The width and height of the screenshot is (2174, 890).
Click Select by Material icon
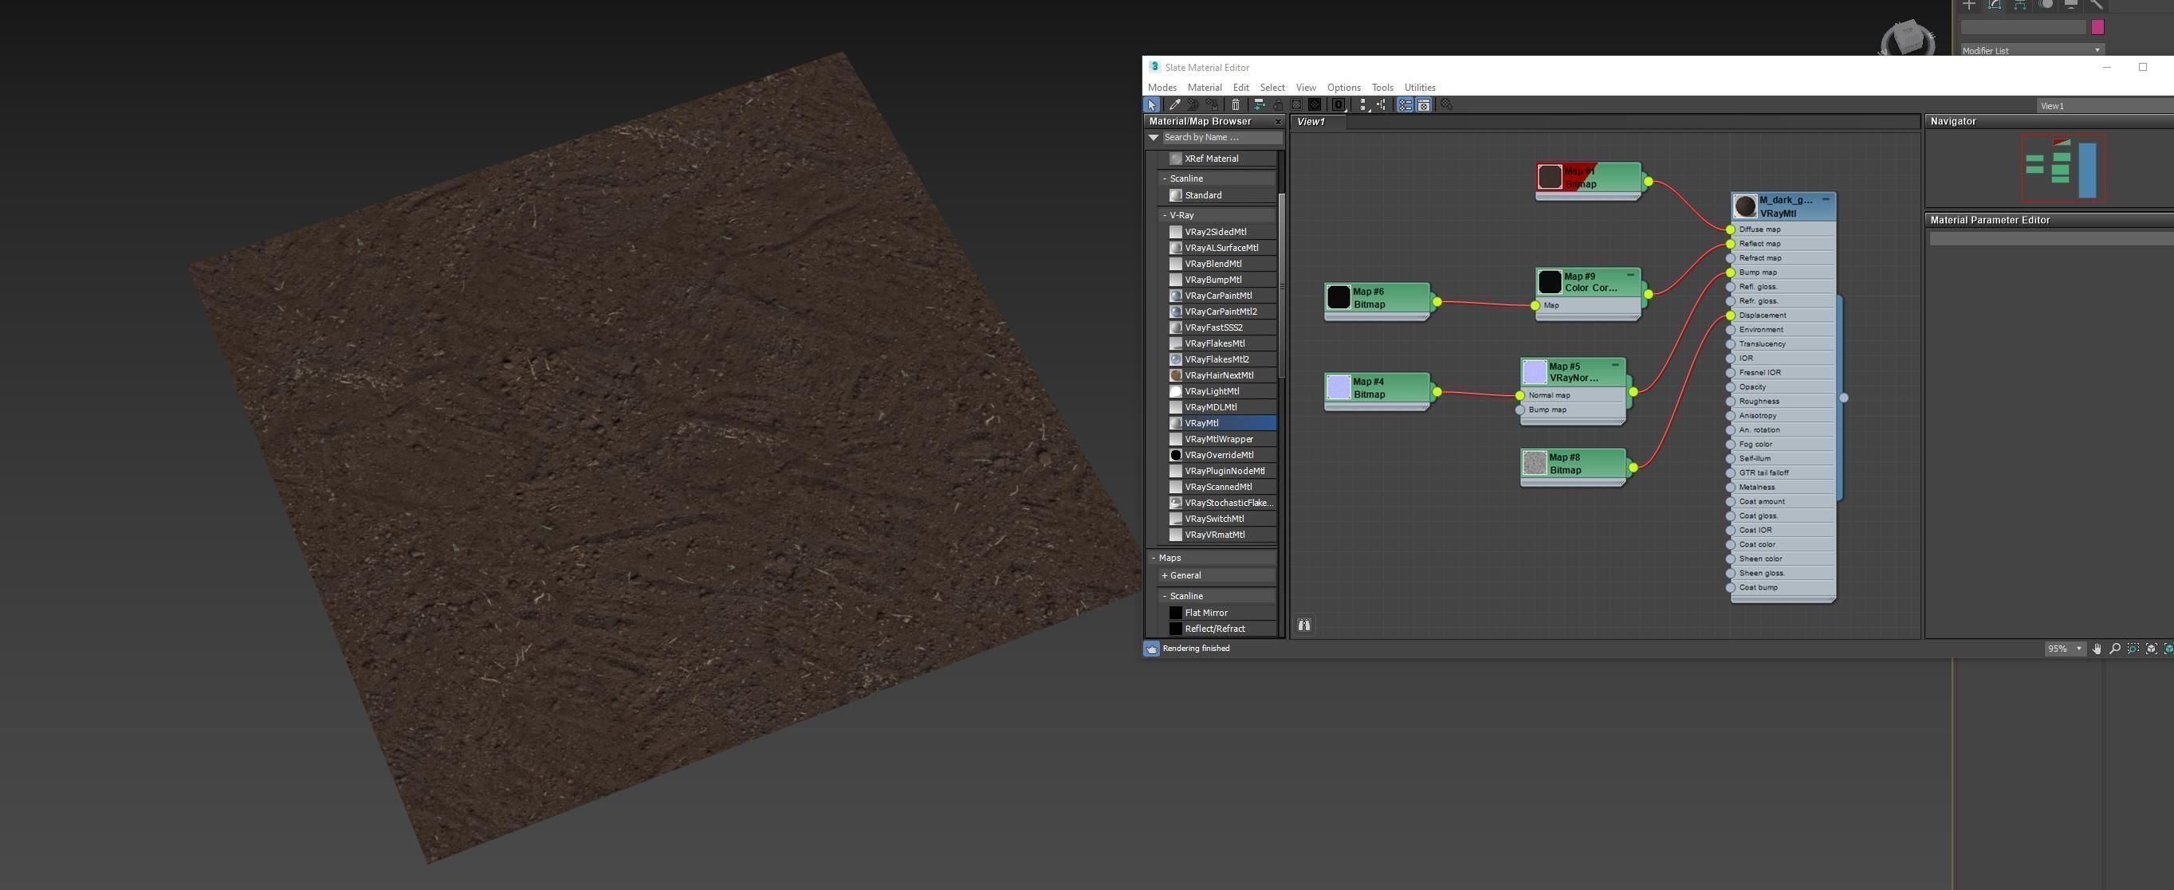[1446, 104]
